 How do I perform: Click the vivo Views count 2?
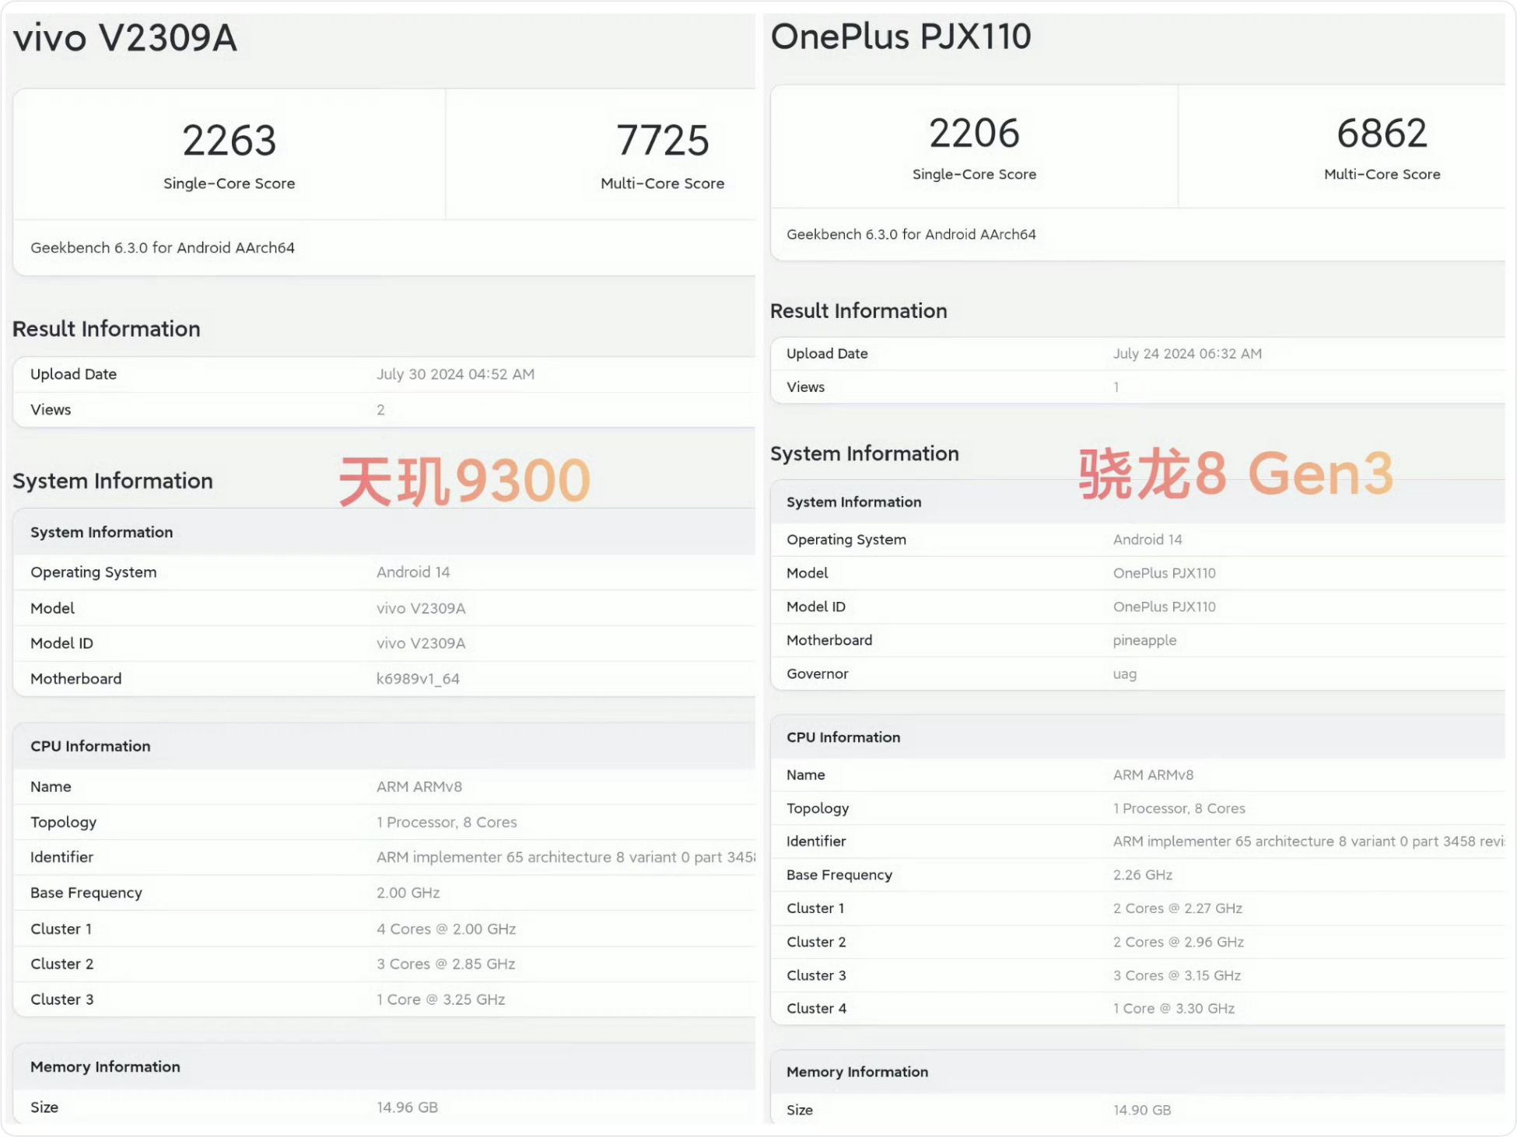click(x=380, y=410)
